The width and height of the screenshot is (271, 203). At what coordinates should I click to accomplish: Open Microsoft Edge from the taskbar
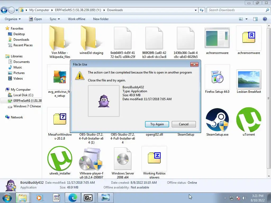click(x=73, y=198)
